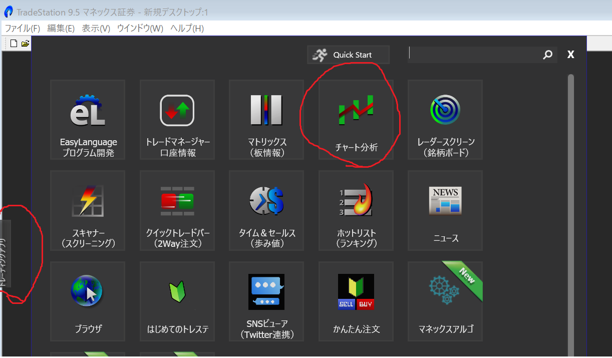This screenshot has width=612, height=358.
Task: Open the ブラウザ app tile
Action: coord(88,301)
